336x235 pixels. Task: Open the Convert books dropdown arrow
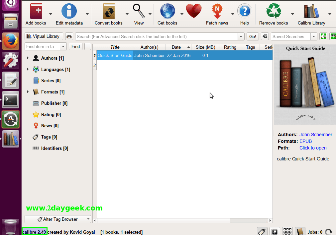point(127,14)
